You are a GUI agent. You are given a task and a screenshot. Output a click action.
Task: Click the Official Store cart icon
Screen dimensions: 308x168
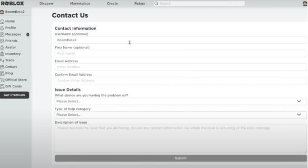click(2, 80)
